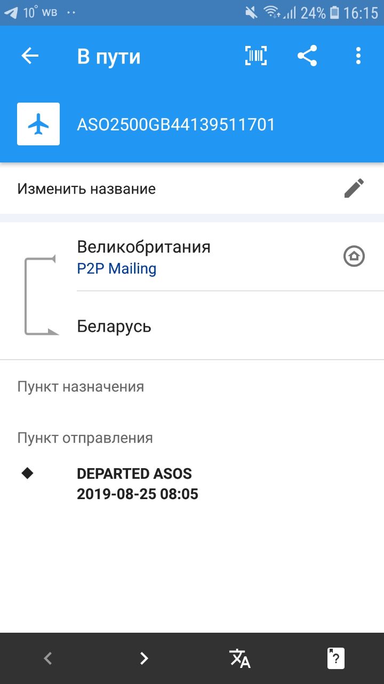Tap the translate icon in bottom bar
Image resolution: width=384 pixels, height=684 pixels.
(240, 658)
